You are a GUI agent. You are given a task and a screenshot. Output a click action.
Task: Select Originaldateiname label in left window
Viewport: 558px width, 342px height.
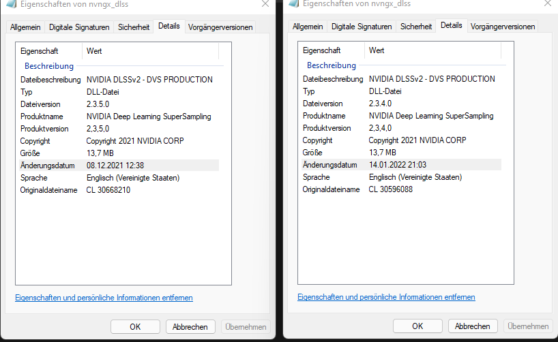48,190
